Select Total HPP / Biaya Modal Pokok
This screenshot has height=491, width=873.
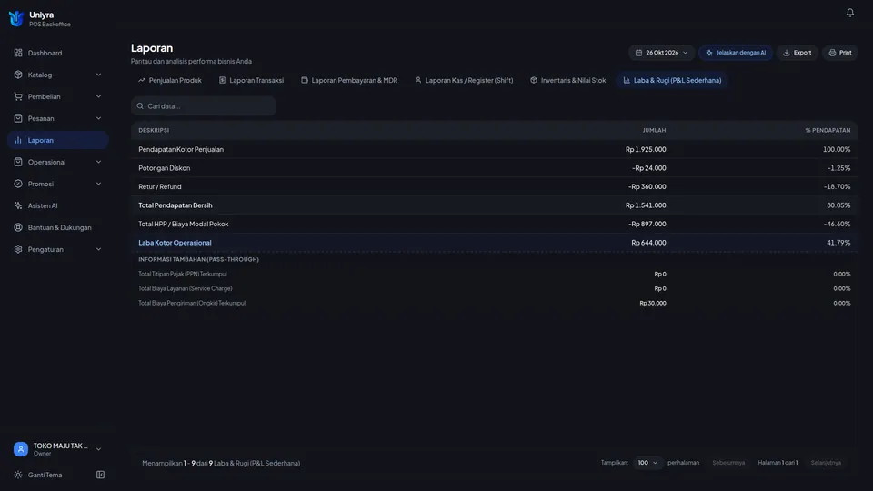click(x=183, y=224)
